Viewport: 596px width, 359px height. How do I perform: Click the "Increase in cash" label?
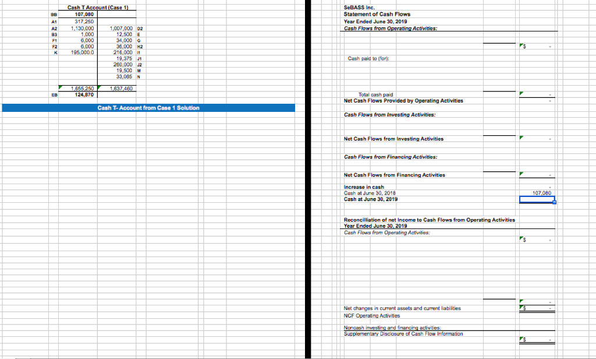(364, 187)
